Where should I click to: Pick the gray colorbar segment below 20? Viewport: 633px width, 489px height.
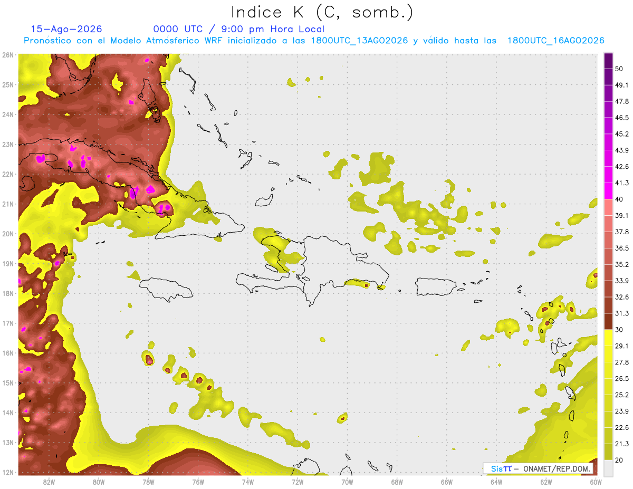pos(608,467)
